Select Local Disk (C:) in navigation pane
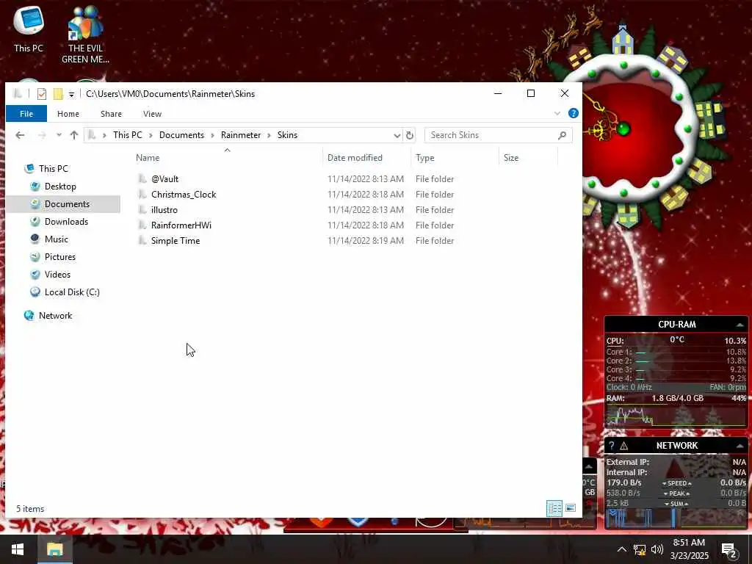This screenshot has width=752, height=564. [x=71, y=292]
